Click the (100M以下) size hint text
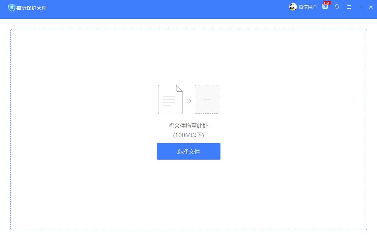377x240 pixels. (188, 135)
